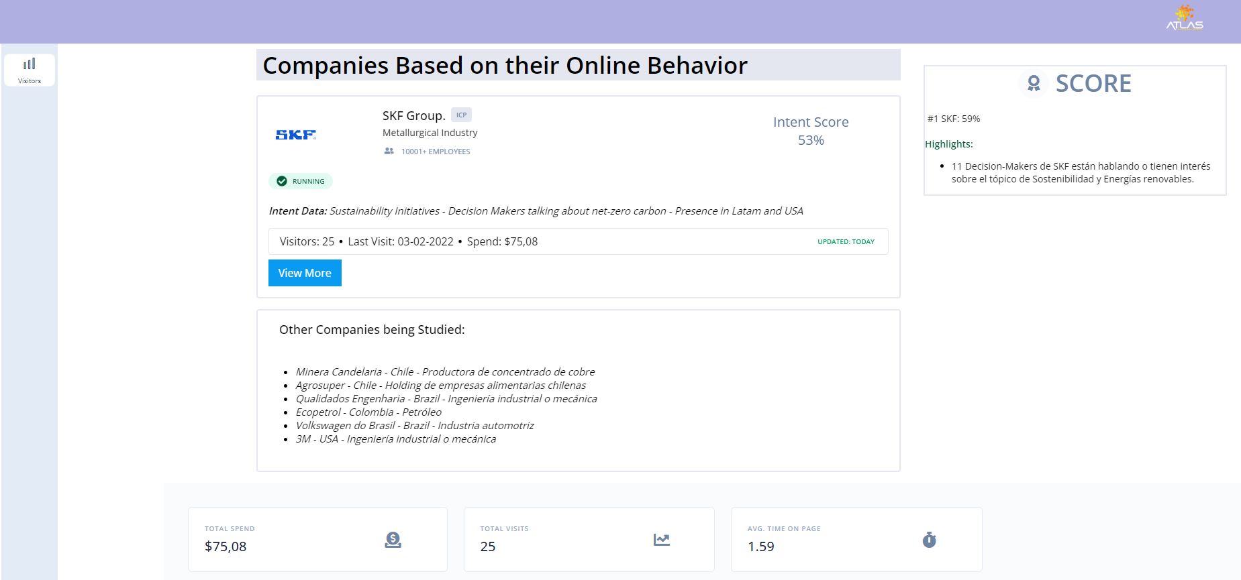
Task: Click the UPDATED: TODAY label
Action: pyautogui.click(x=846, y=241)
